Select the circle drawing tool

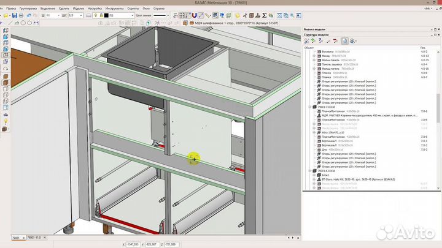[23, 22]
